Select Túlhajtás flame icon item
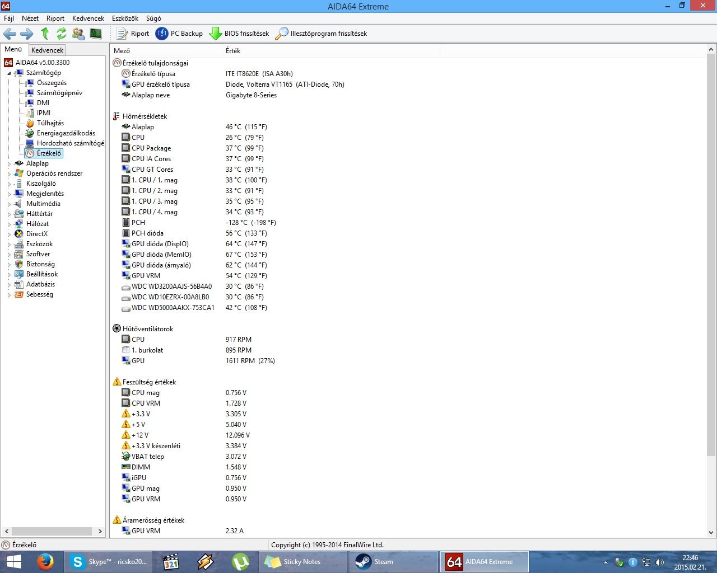 pyautogui.click(x=30, y=123)
